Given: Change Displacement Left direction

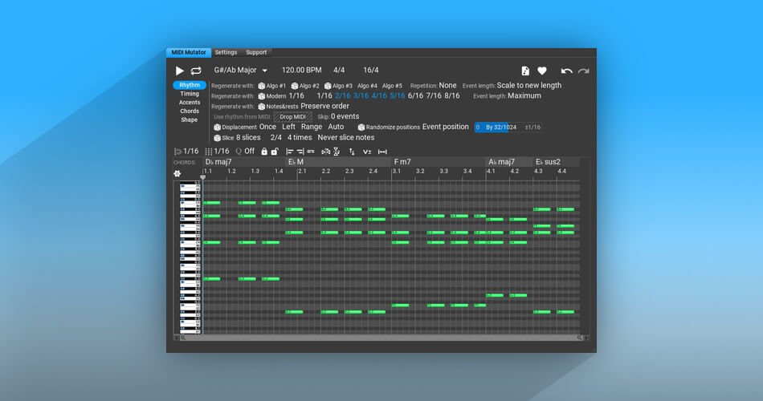Looking at the screenshot, I should click(x=288, y=127).
